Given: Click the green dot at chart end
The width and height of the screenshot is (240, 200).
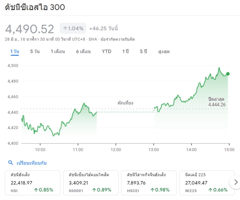Looking at the screenshot, I should coord(228,74).
